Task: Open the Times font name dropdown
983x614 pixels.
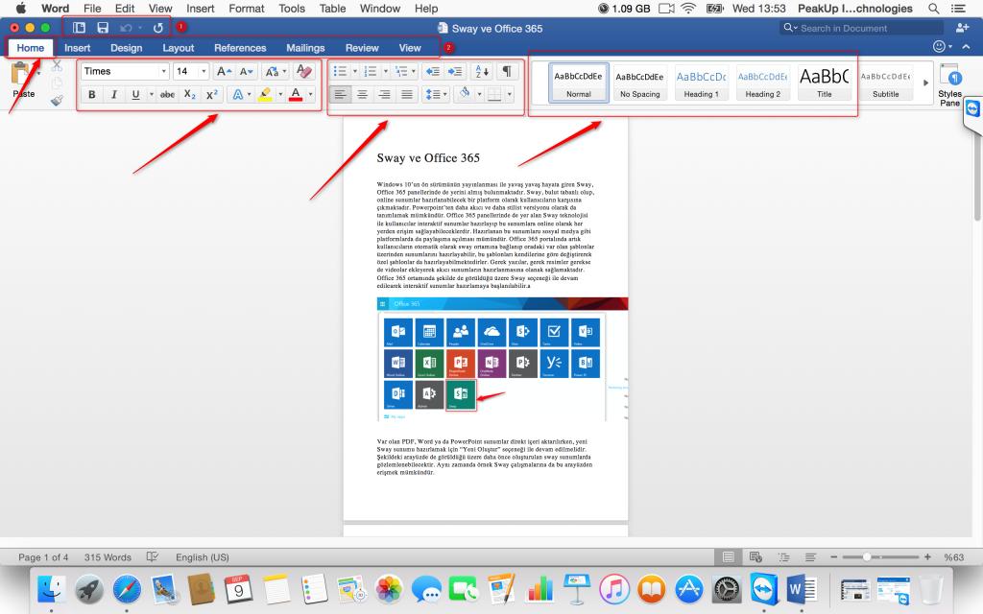Action: tap(163, 71)
